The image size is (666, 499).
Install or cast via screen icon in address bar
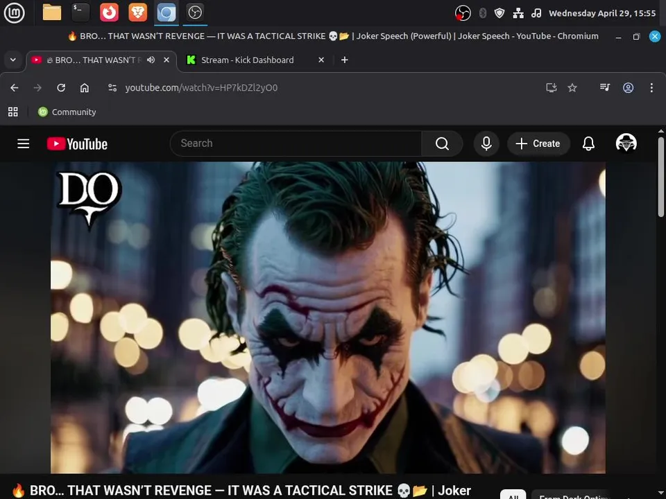click(552, 88)
